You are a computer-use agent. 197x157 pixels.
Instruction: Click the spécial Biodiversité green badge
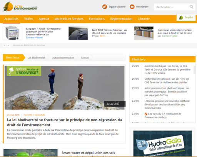[24, 71]
